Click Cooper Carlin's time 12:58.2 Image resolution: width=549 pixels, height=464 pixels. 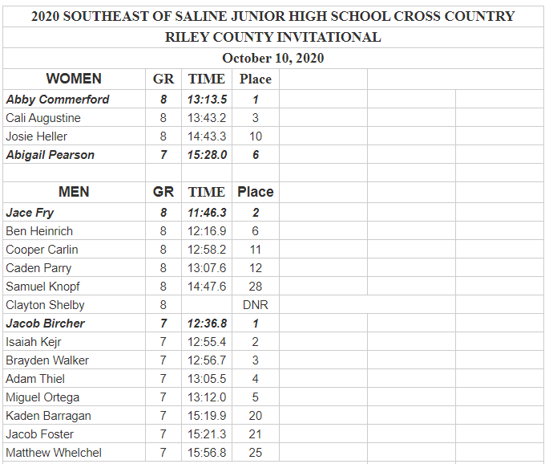(207, 250)
